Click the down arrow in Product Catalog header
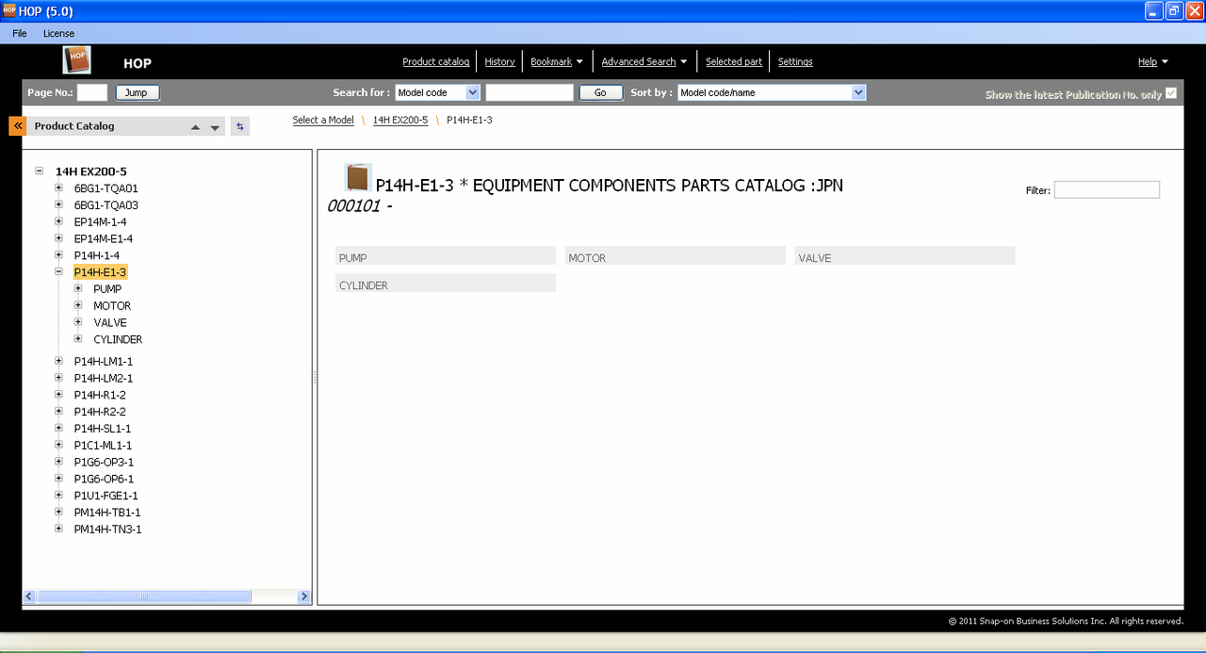Viewport: 1206px width, 653px height. pos(215,127)
